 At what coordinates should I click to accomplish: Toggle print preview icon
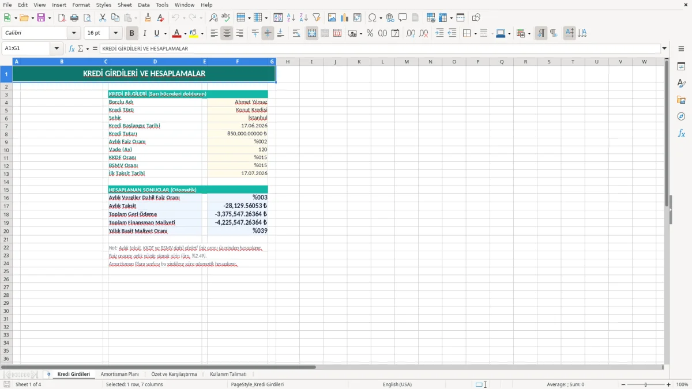tap(87, 18)
